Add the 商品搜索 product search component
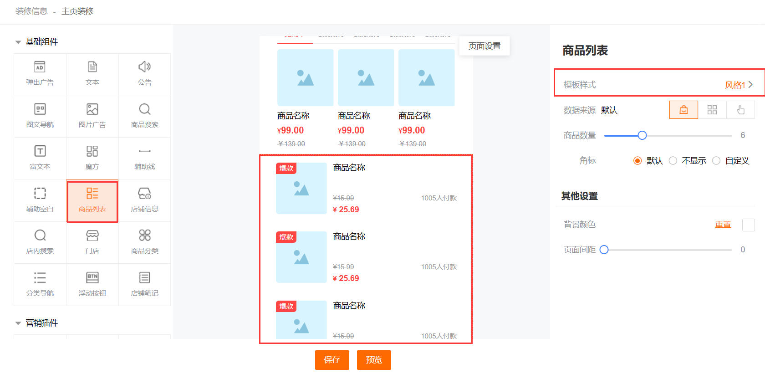Viewport: 765px width, 389px height. [145, 116]
